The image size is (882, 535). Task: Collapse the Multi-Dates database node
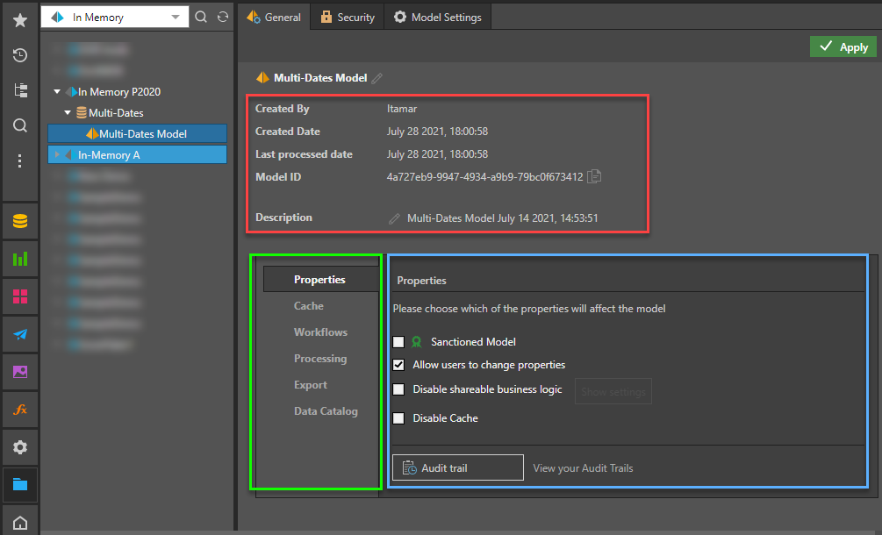coord(68,112)
